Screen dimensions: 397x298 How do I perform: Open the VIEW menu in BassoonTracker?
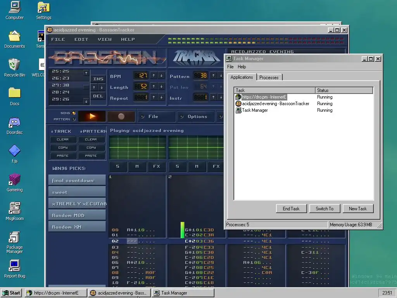pos(105,39)
